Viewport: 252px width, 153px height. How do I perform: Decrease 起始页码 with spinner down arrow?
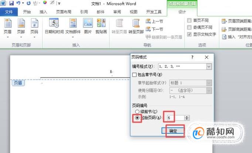(187, 119)
